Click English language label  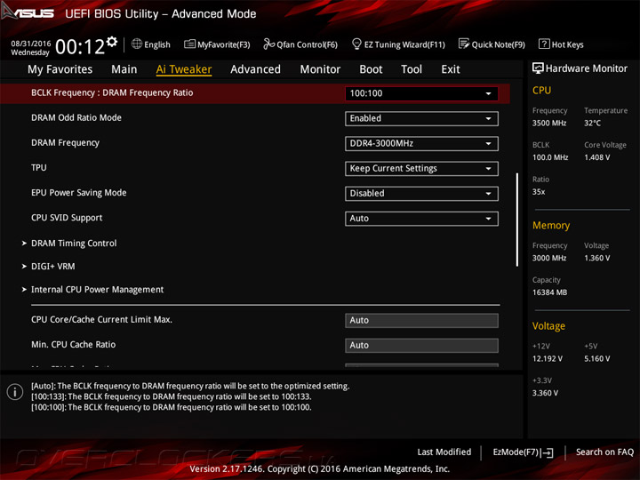click(x=157, y=44)
